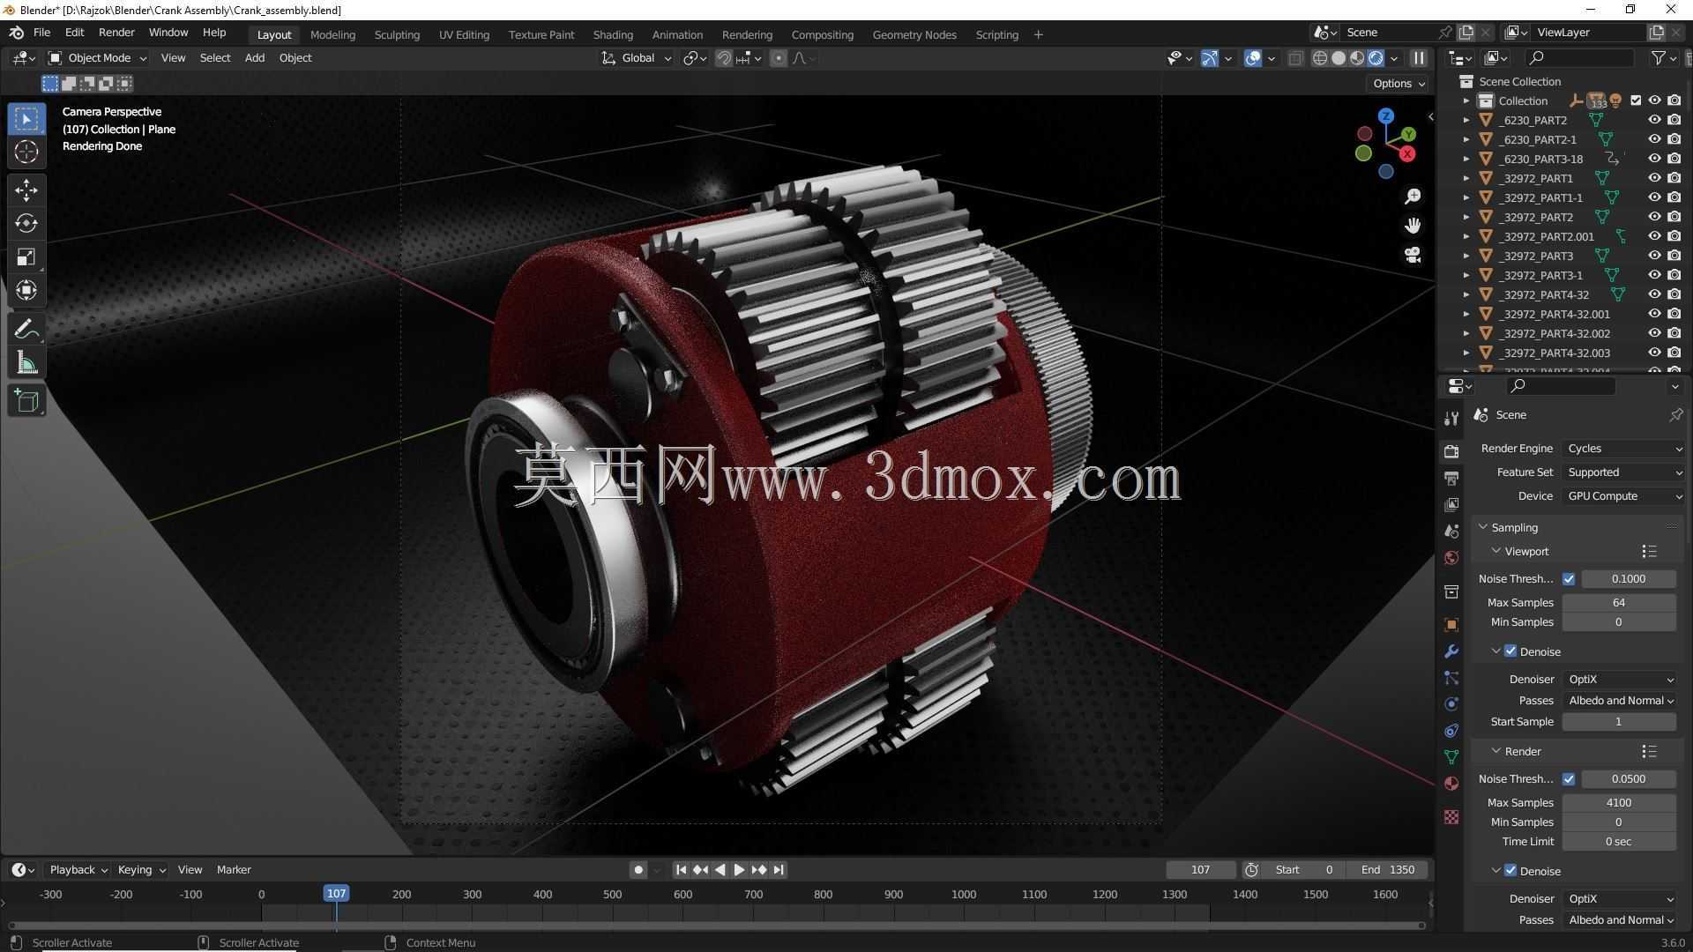The image size is (1693, 952).
Task: Select the Add Cube tool
Action: (26, 401)
